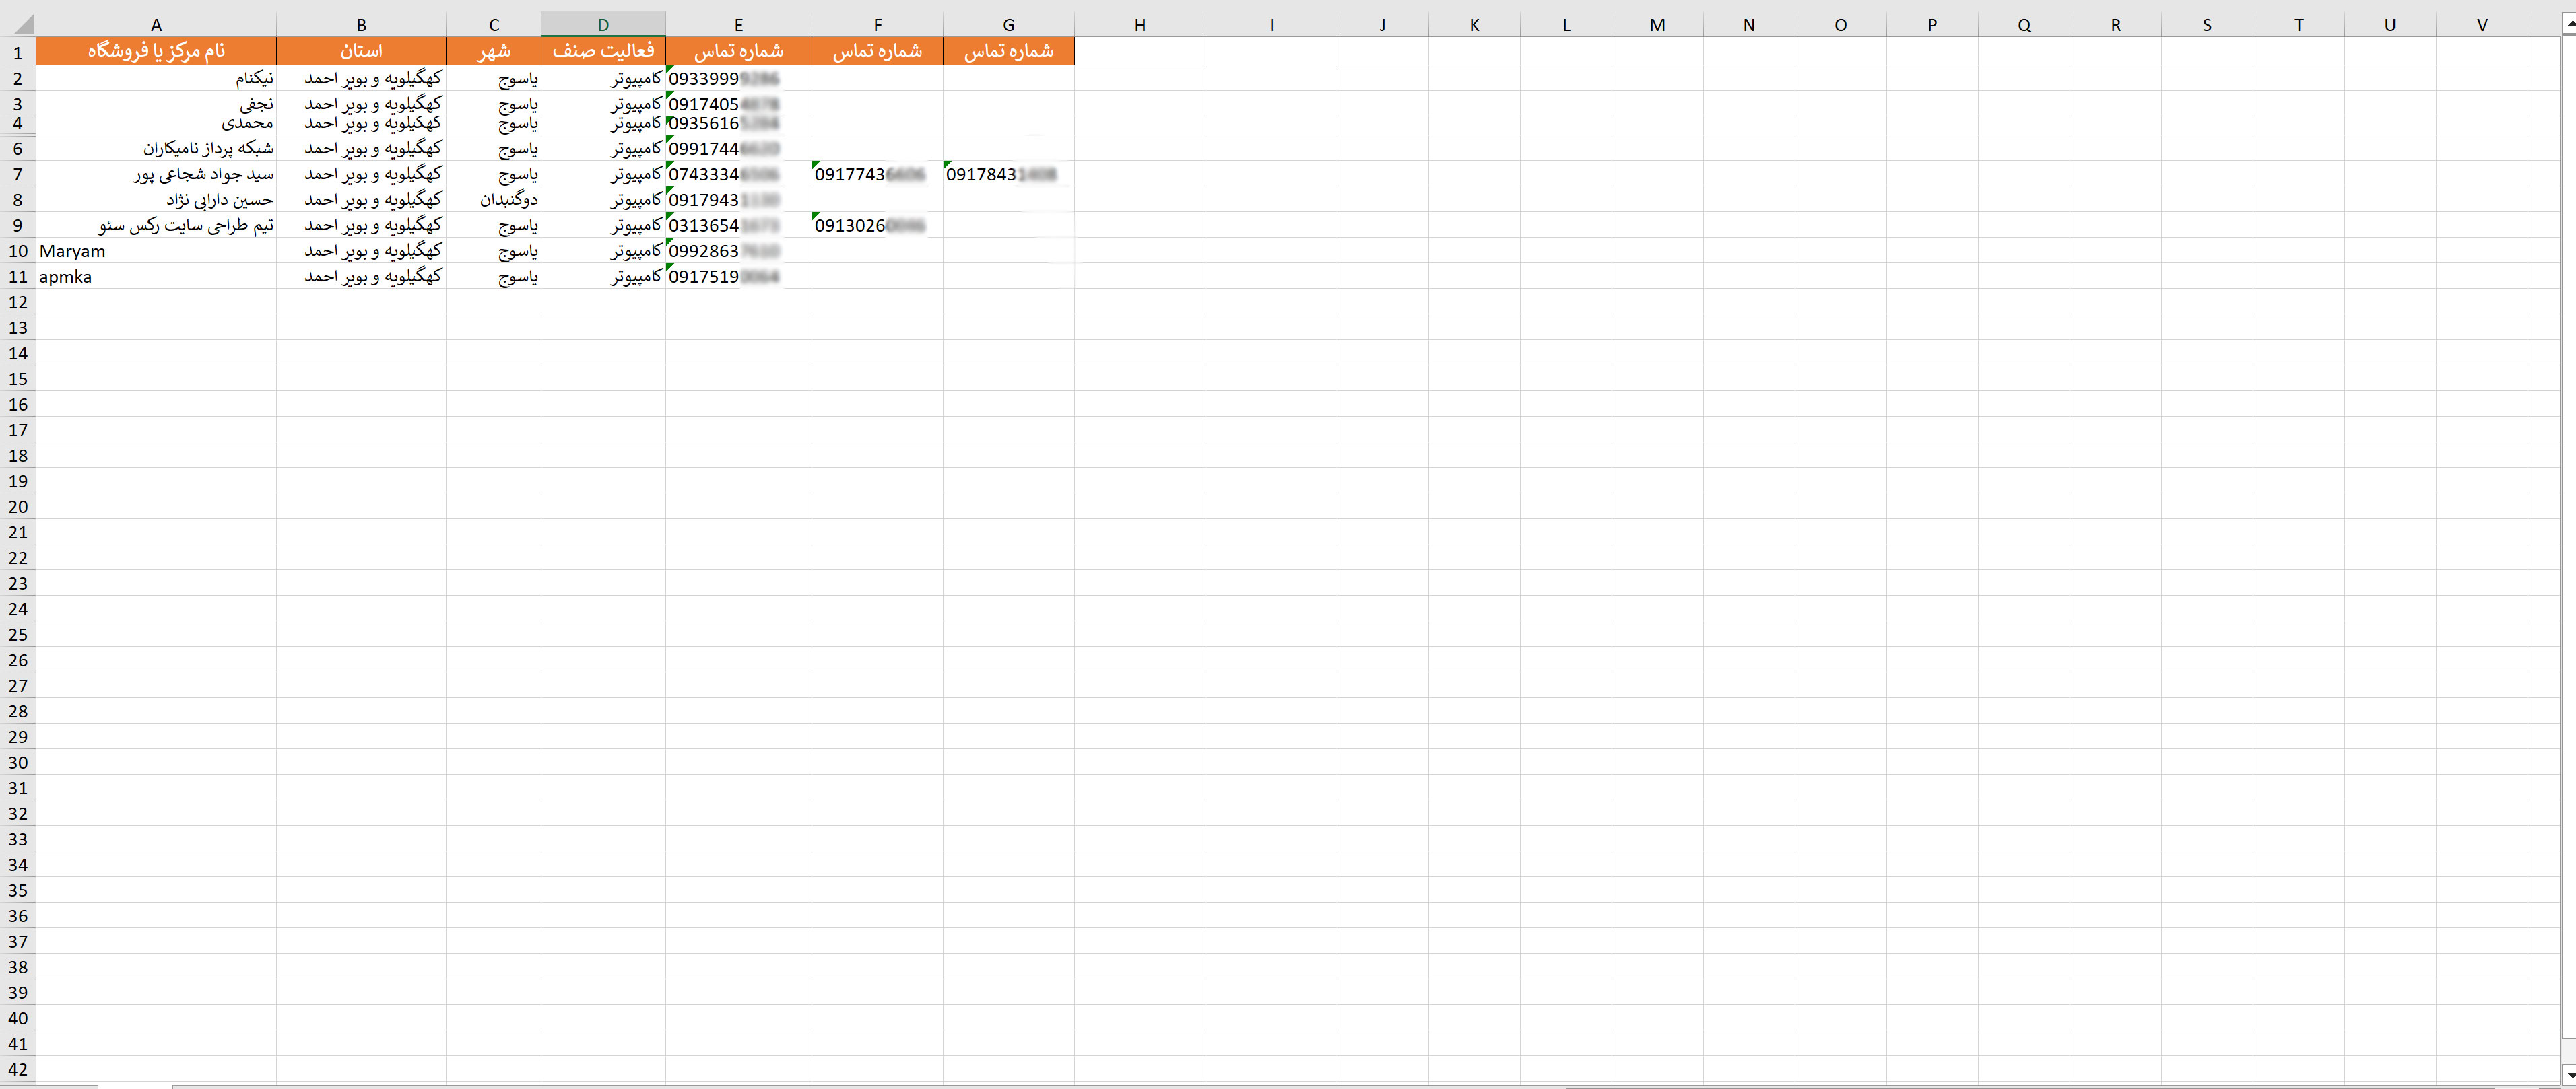Click header cell 'نام مرکز یا فروشگاه'
Viewport: 2576px width, 1089px height.
point(156,51)
